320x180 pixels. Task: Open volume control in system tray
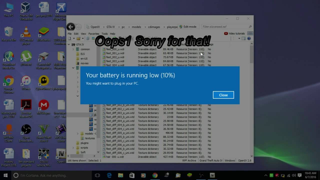click(294, 175)
